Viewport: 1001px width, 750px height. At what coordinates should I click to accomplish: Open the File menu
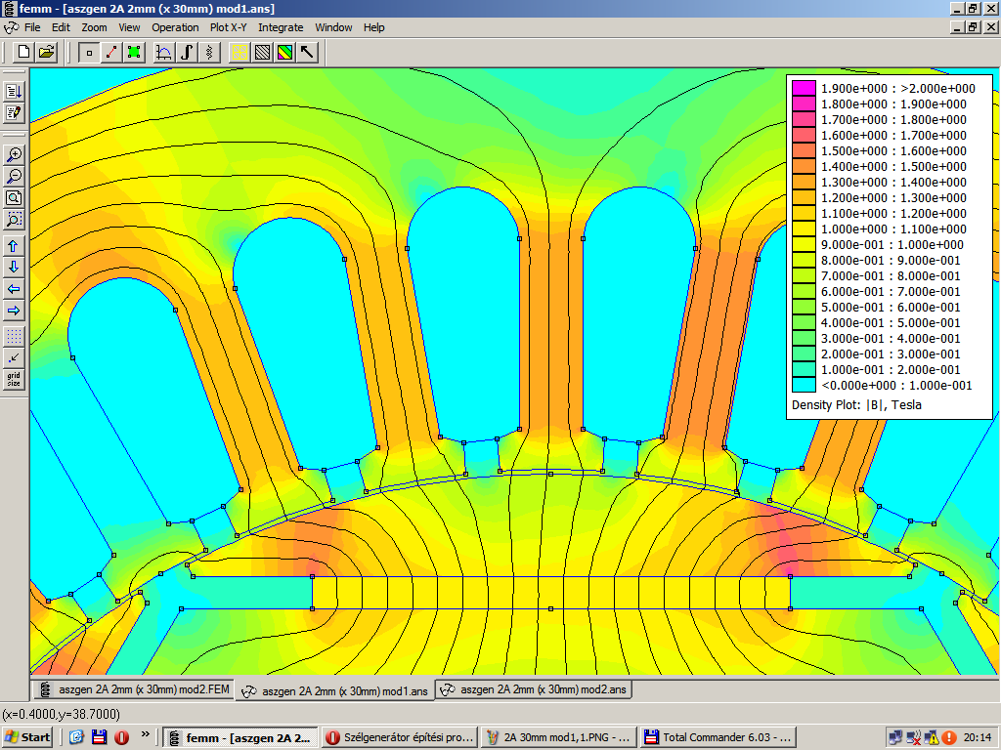pyautogui.click(x=32, y=27)
